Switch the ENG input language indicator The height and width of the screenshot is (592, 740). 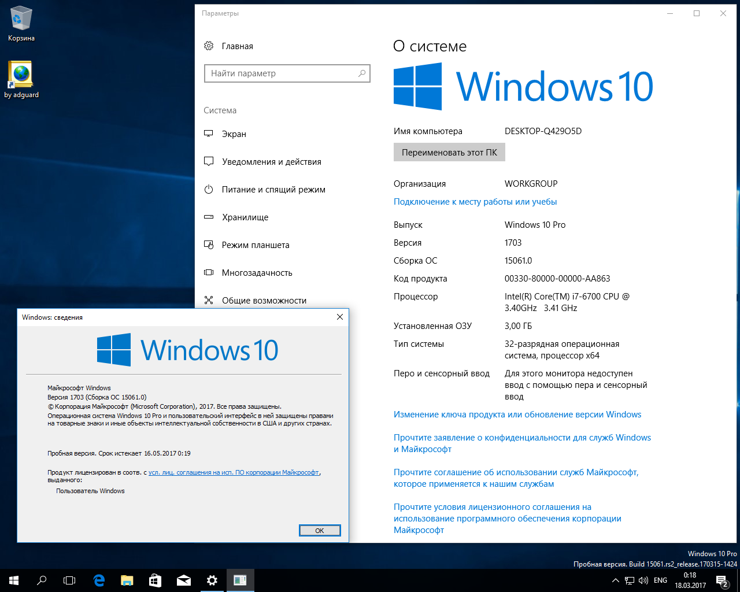click(660, 580)
